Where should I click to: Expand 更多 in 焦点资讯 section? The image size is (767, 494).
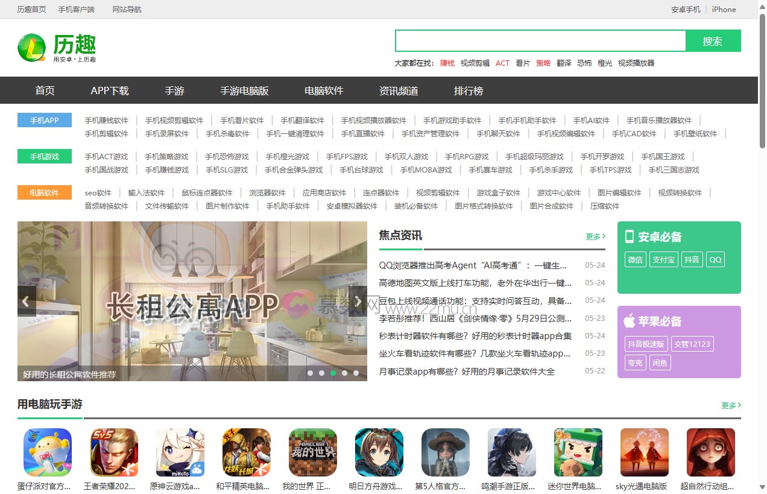click(x=595, y=236)
